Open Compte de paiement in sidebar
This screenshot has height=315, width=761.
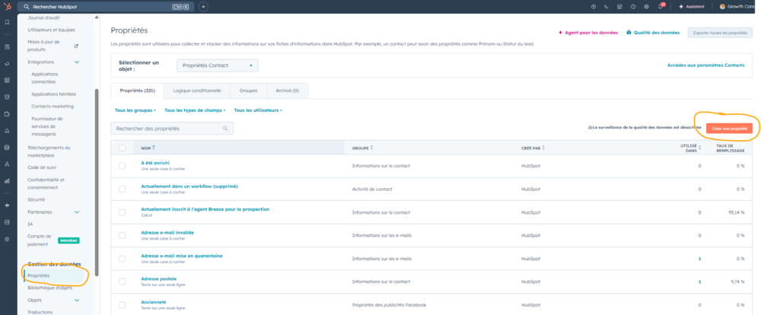coord(40,240)
